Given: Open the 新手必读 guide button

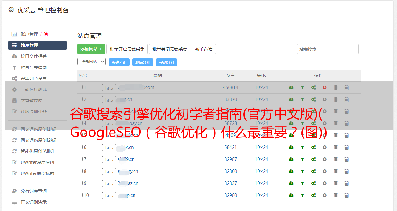Looking at the screenshot, I should click(204, 49).
